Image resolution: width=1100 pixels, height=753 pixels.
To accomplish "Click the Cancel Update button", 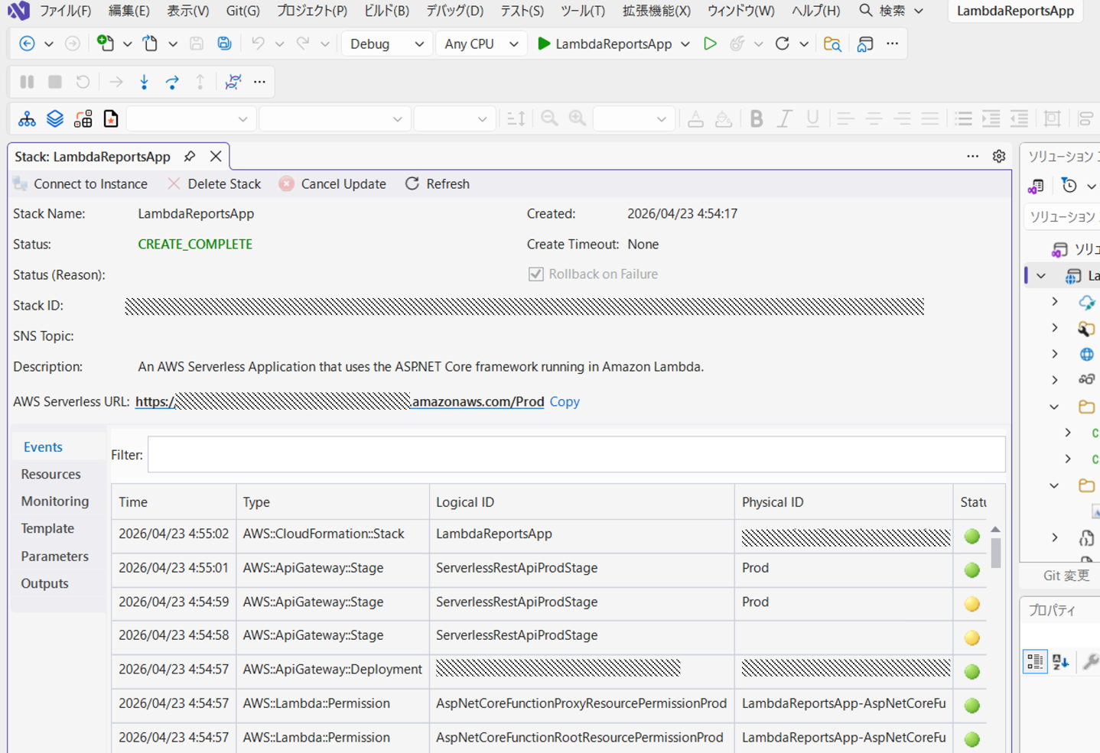I will pos(333,183).
